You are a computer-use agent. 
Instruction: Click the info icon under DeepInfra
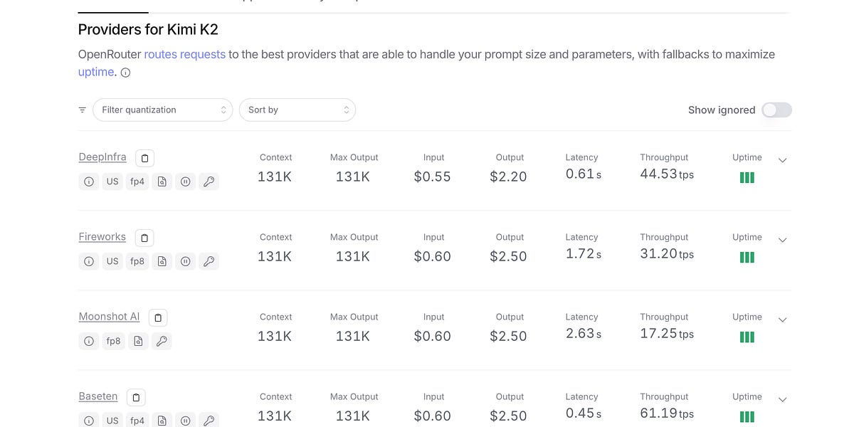pos(89,181)
